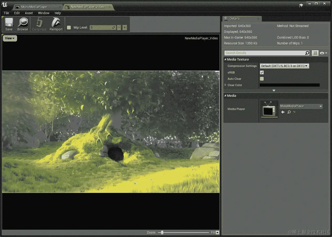The height and width of the screenshot is (237, 332).
Task: Open the tutorials graduation cap icon
Action: tap(301, 5)
